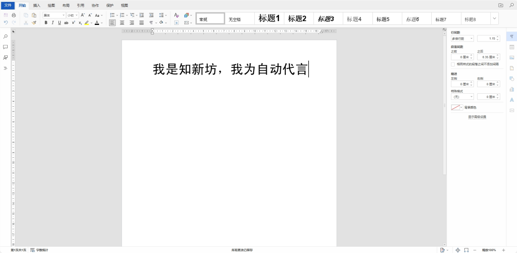Click zoom in plus button

[504, 250]
